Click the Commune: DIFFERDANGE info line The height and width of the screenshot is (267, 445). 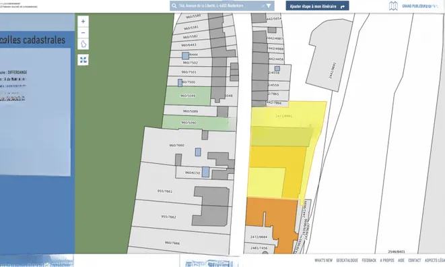pos(13,73)
